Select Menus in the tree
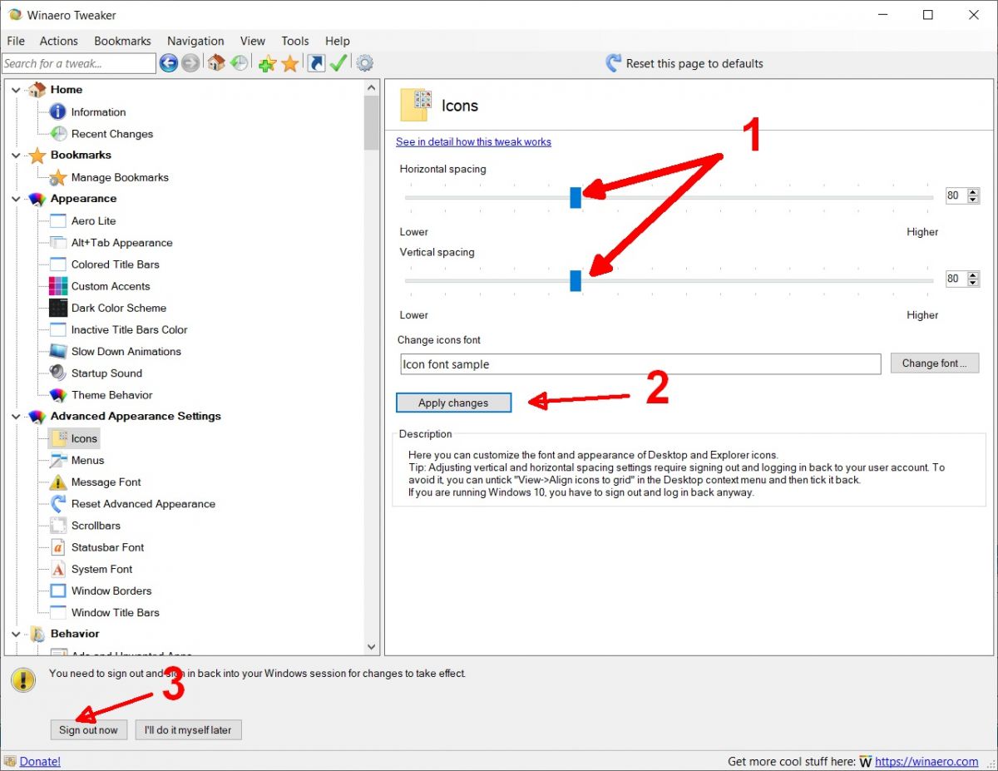This screenshot has height=771, width=998. pyautogui.click(x=87, y=460)
